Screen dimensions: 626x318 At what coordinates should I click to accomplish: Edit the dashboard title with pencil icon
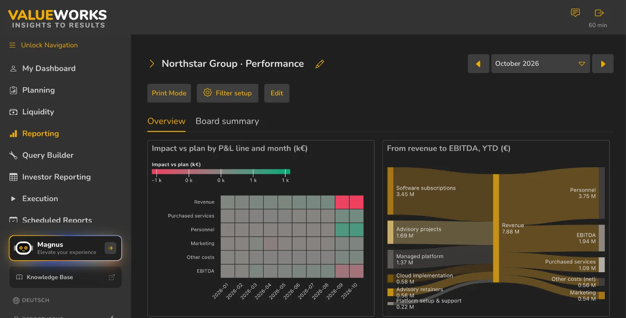(x=320, y=64)
